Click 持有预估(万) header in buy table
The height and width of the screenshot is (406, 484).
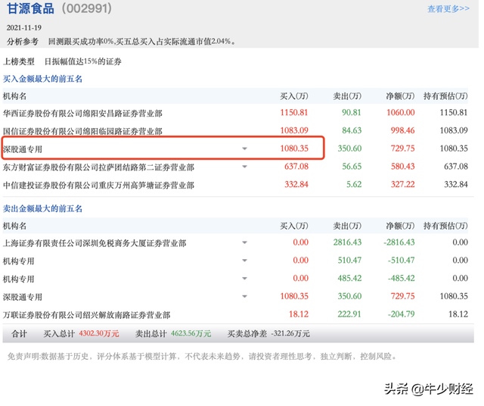[445, 96]
